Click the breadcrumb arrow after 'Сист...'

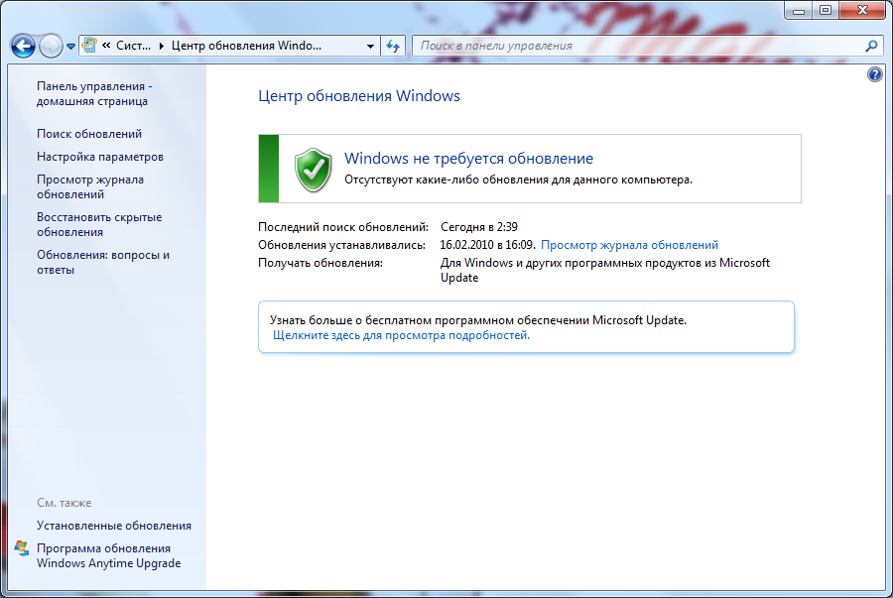coord(161,46)
